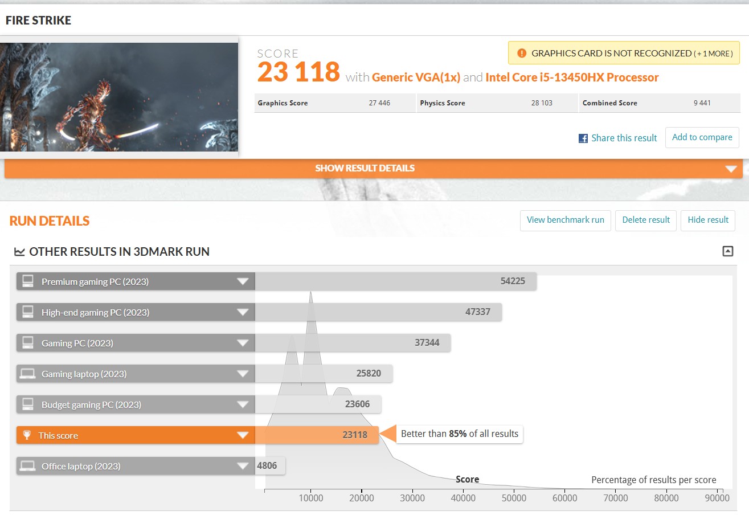The height and width of the screenshot is (515, 749).
Task: Collapse the Other Results in 3DMark Run section
Action: coord(727,251)
